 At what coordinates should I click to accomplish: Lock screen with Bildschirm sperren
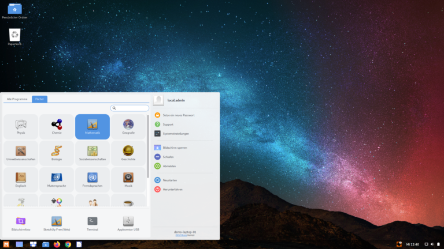pyautogui.click(x=175, y=148)
